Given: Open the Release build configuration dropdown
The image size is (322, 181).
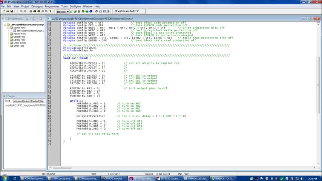Looking at the screenshot, I should (63, 12).
